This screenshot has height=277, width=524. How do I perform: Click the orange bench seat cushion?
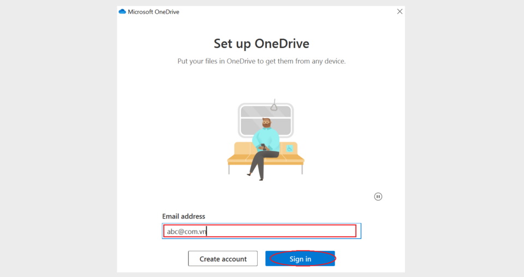(266, 160)
